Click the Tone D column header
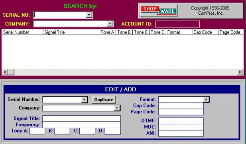 click(x=157, y=32)
